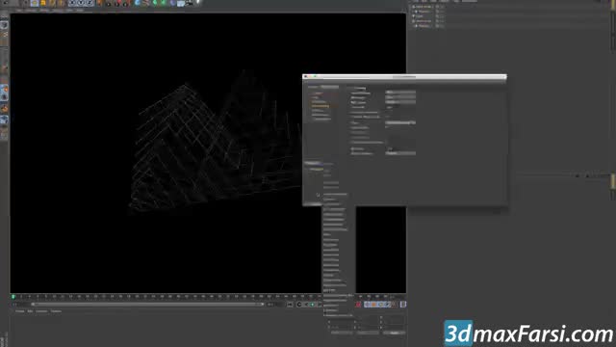Open the Create menu in material manager
The width and height of the screenshot is (616, 347).
tap(19, 311)
